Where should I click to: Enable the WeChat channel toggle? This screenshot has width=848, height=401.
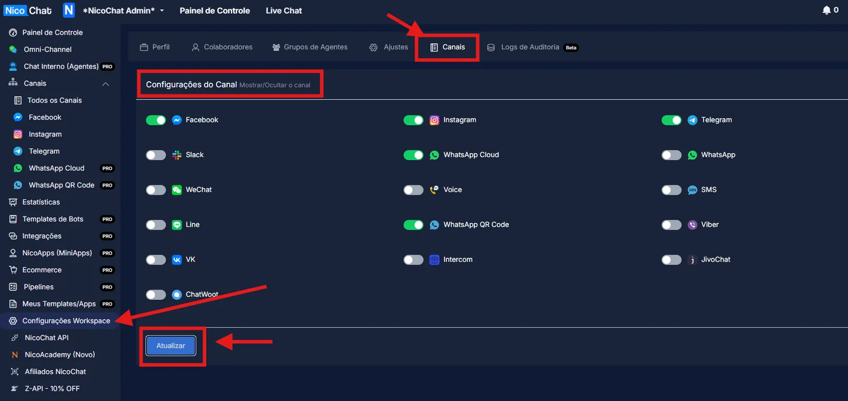(156, 190)
